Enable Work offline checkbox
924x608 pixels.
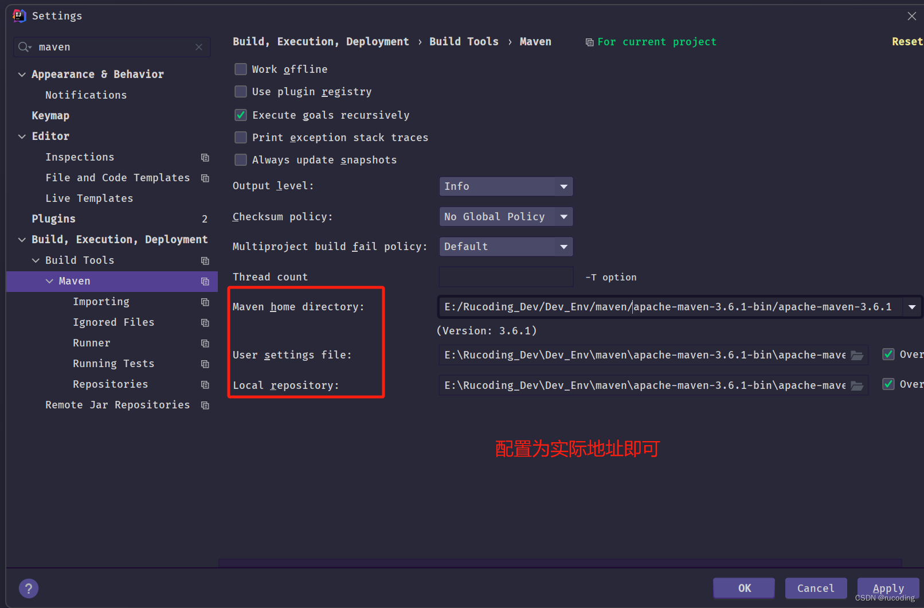point(241,69)
